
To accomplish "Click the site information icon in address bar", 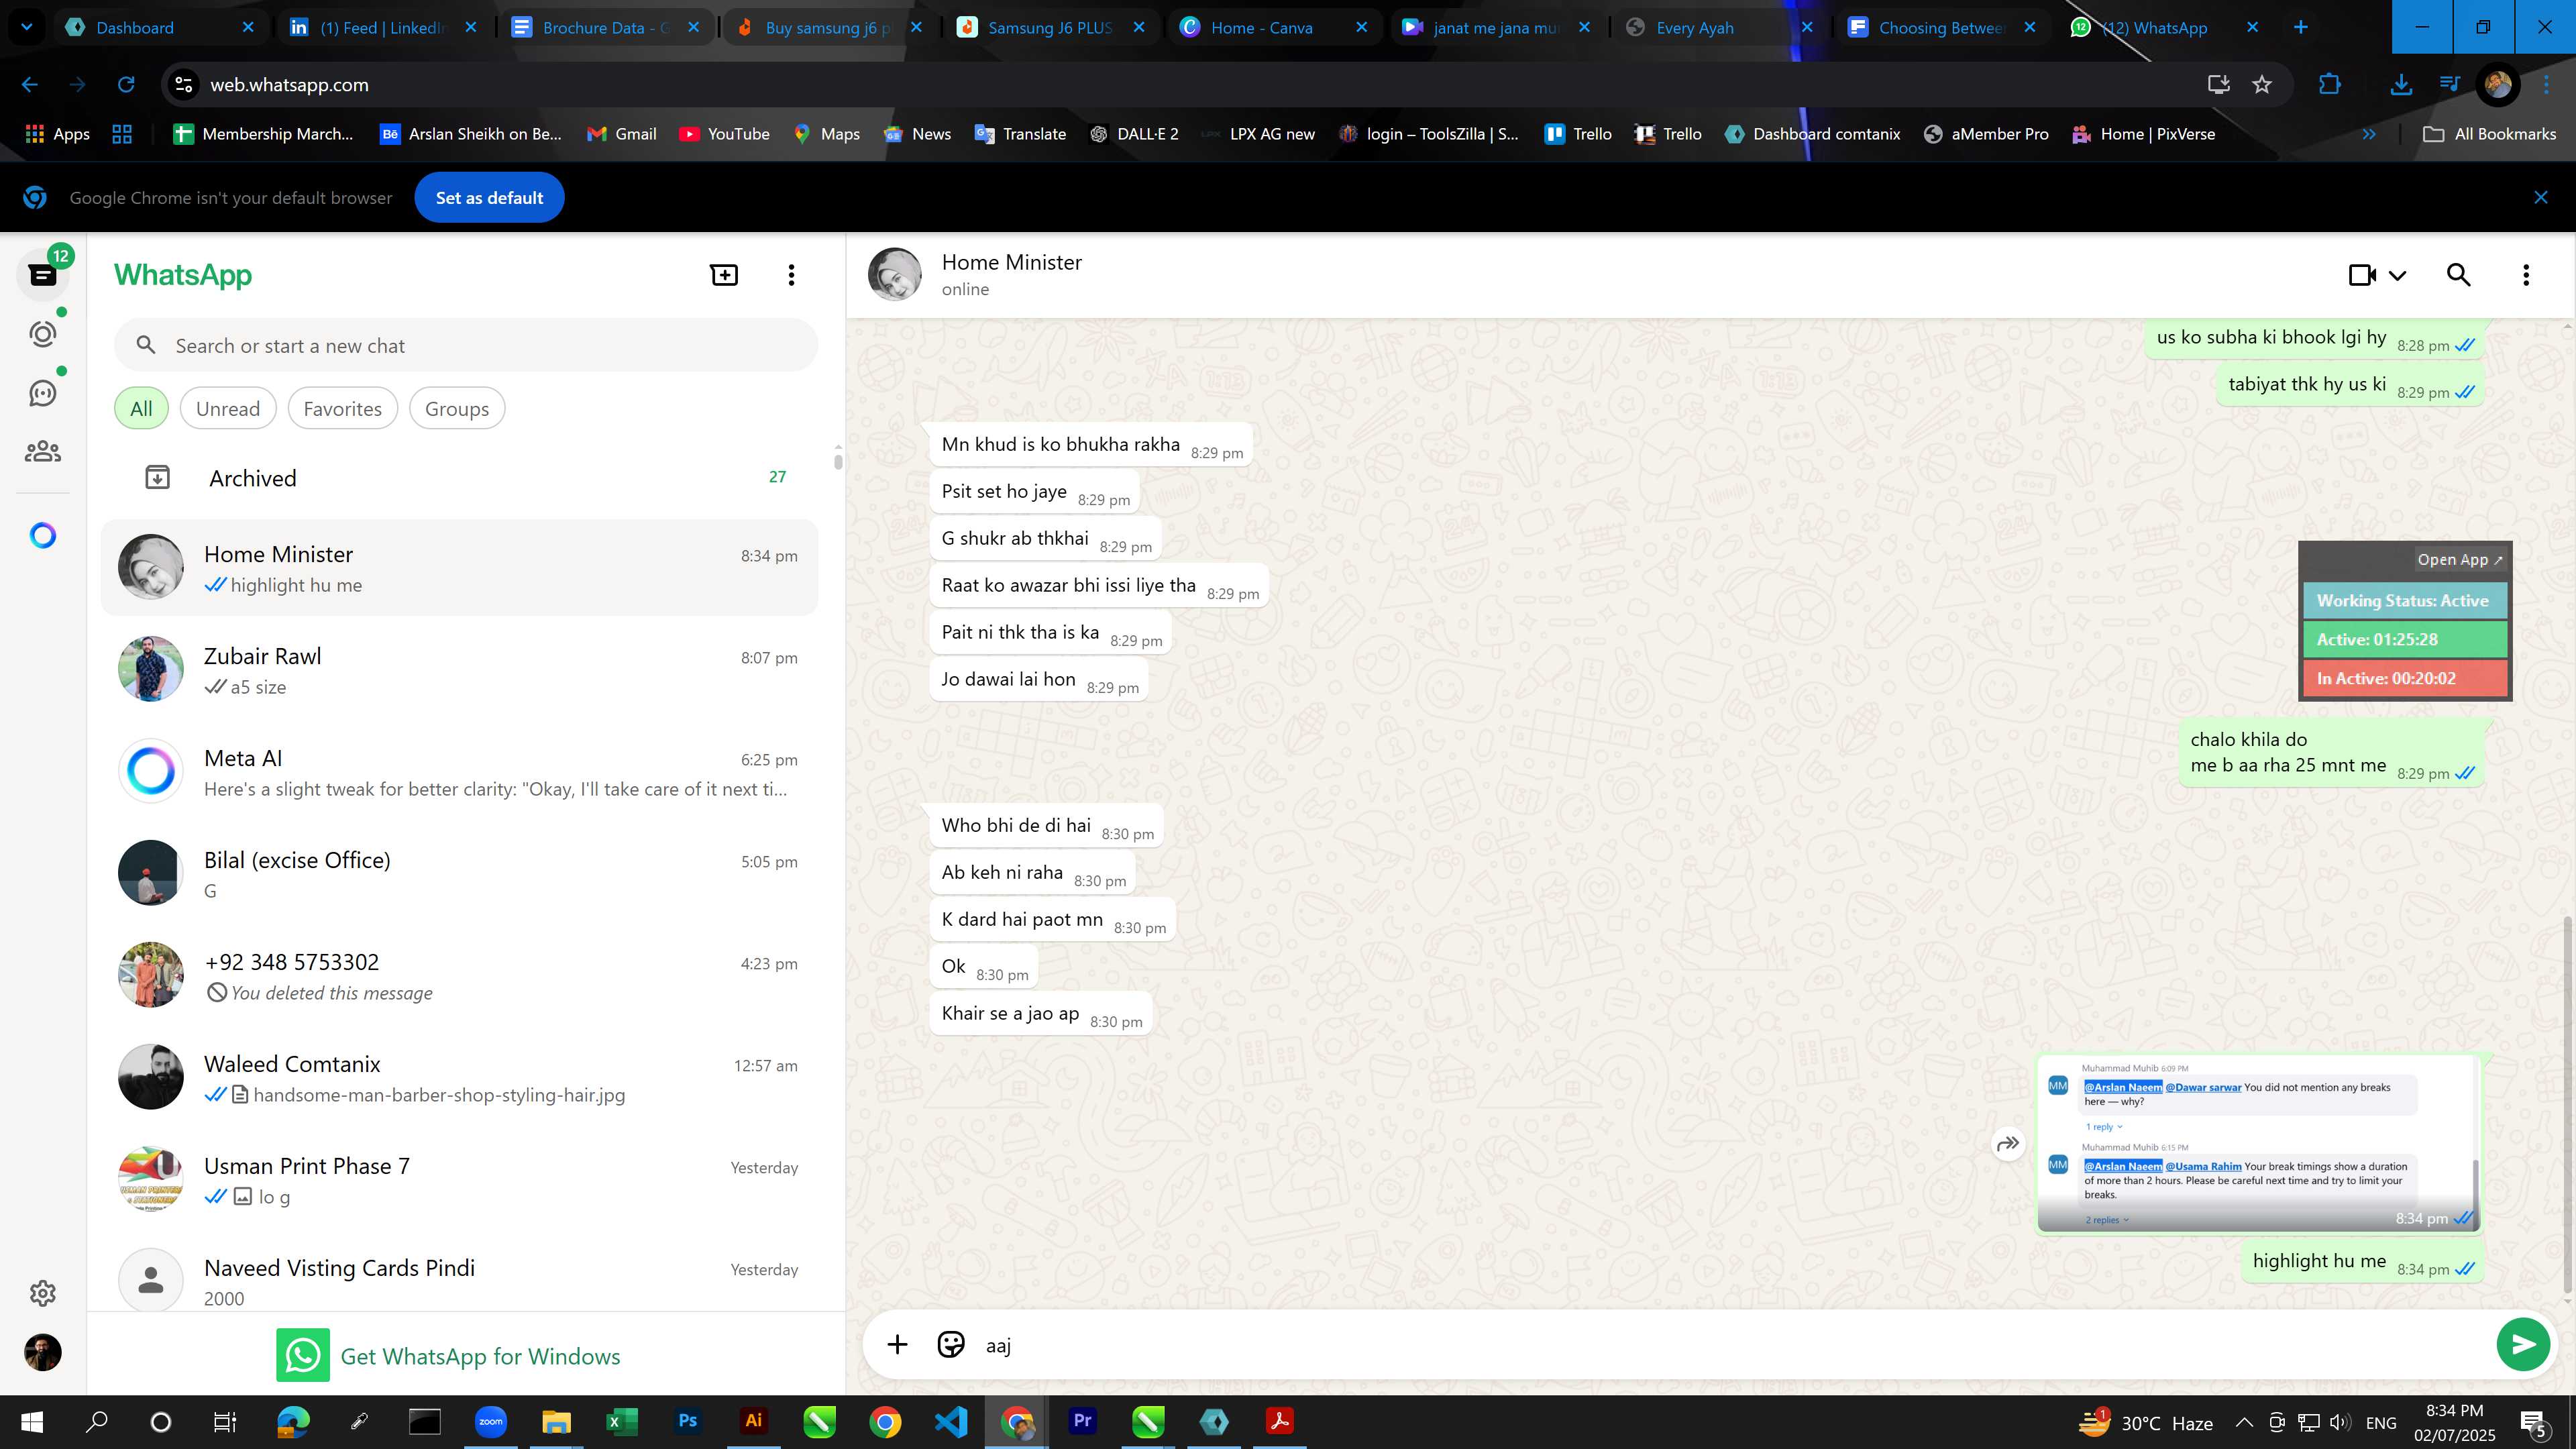I will coord(184,85).
